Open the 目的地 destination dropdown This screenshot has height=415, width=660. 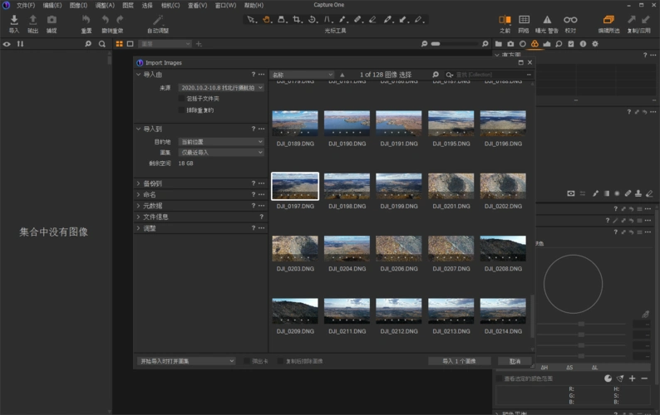point(221,142)
